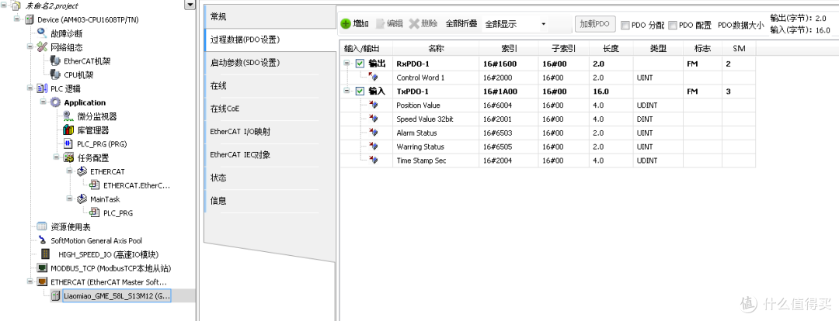Collapse the ETHERCAT Master Soft tree node
The height and width of the screenshot is (321, 839).
coord(30,281)
